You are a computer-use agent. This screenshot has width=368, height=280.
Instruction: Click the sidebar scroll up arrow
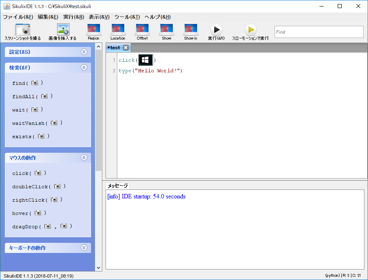click(x=99, y=47)
